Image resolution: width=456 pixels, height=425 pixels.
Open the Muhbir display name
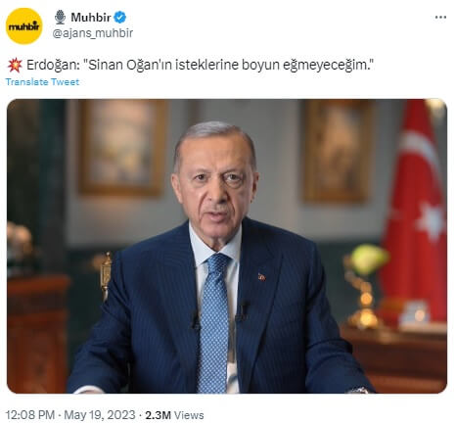pyautogui.click(x=91, y=18)
